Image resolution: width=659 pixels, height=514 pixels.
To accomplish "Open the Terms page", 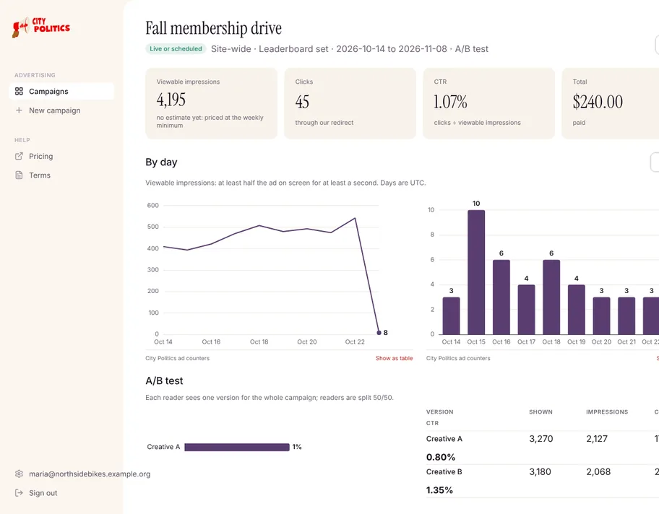I will pyautogui.click(x=61, y=175).
